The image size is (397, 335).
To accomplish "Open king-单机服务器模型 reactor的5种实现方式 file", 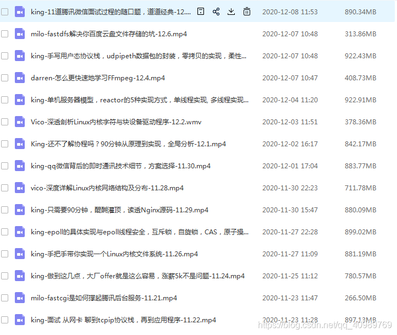I will (x=140, y=100).
